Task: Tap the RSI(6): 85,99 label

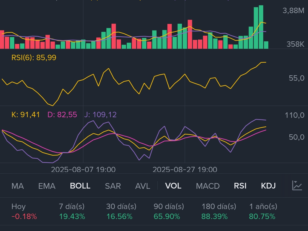Action: coord(34,58)
